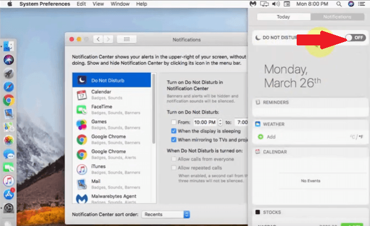Click the show all preferences grid button
The width and height of the screenshot is (370, 226).
coord(127,39)
